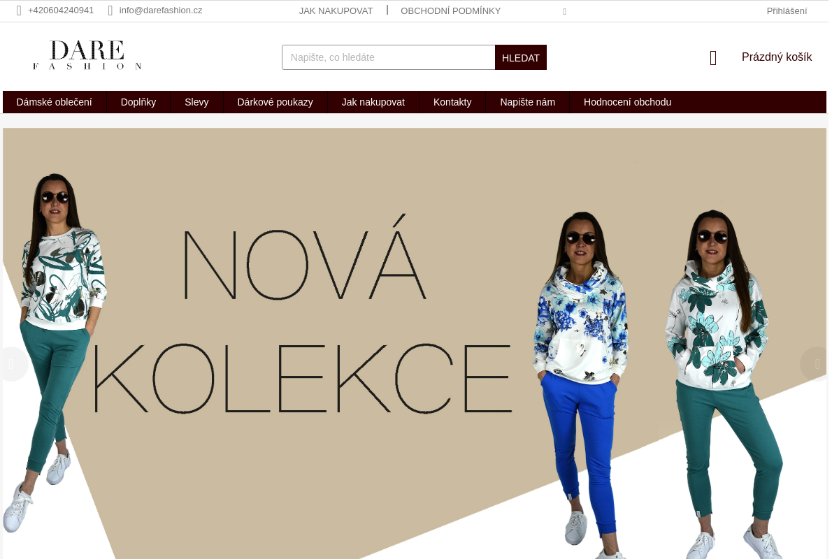
Task: Open the shopping cart icon
Action: pos(713,58)
